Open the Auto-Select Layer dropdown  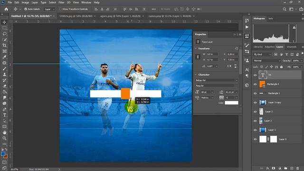pos(49,9)
